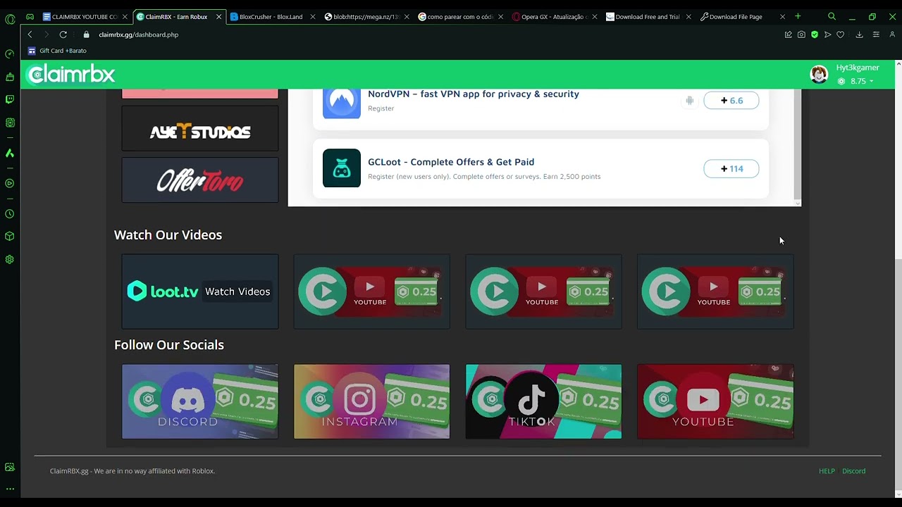Select the AyeT Studios offerwall
The height and width of the screenshot is (507, 902).
(x=200, y=128)
